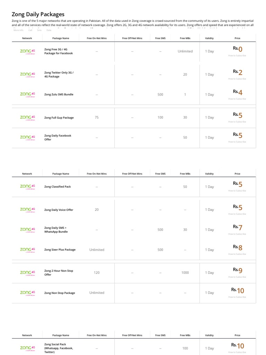This screenshot has width=266, height=355.
Task: Open How to Subscribe for Rs.9 offer
Action: click(237, 277)
